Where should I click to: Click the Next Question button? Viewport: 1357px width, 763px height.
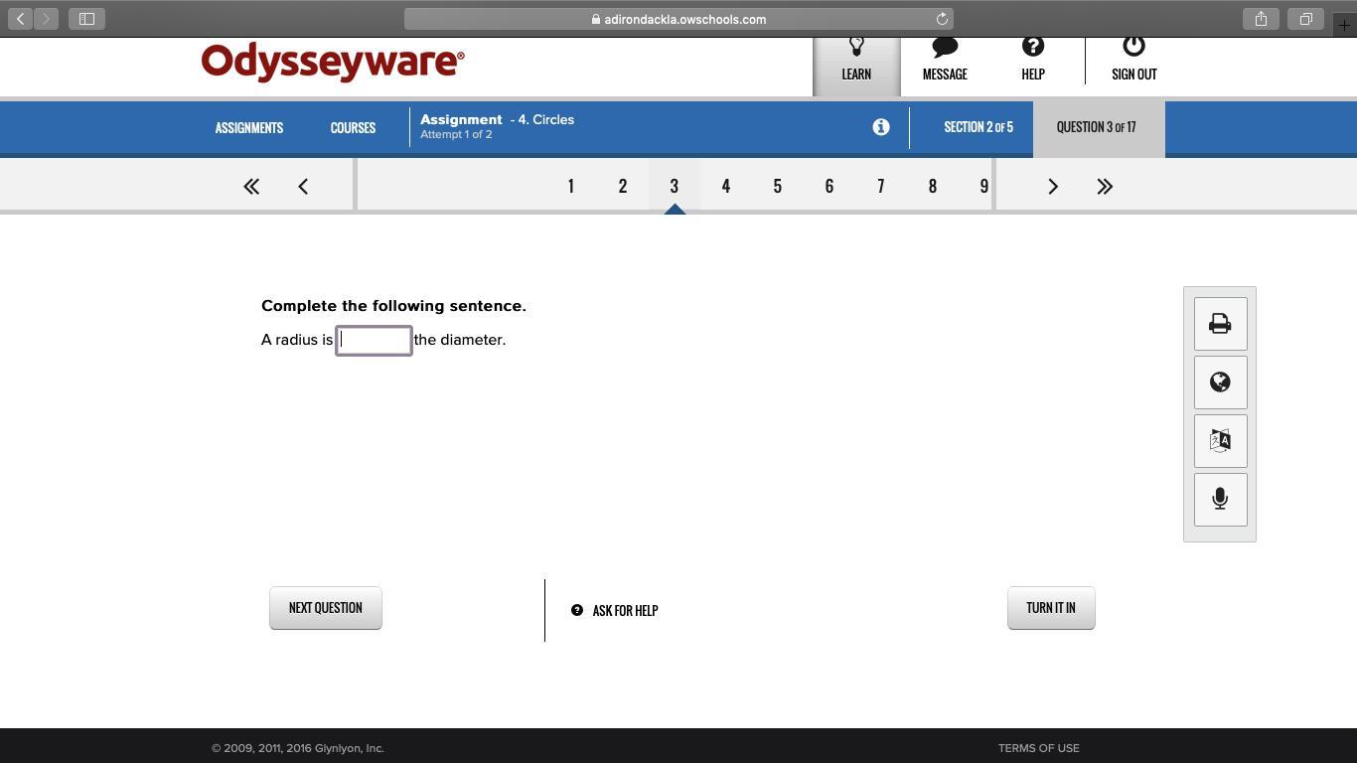click(326, 608)
